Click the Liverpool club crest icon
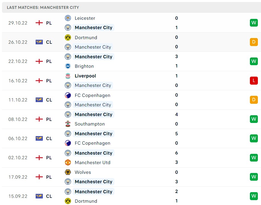 [68, 76]
